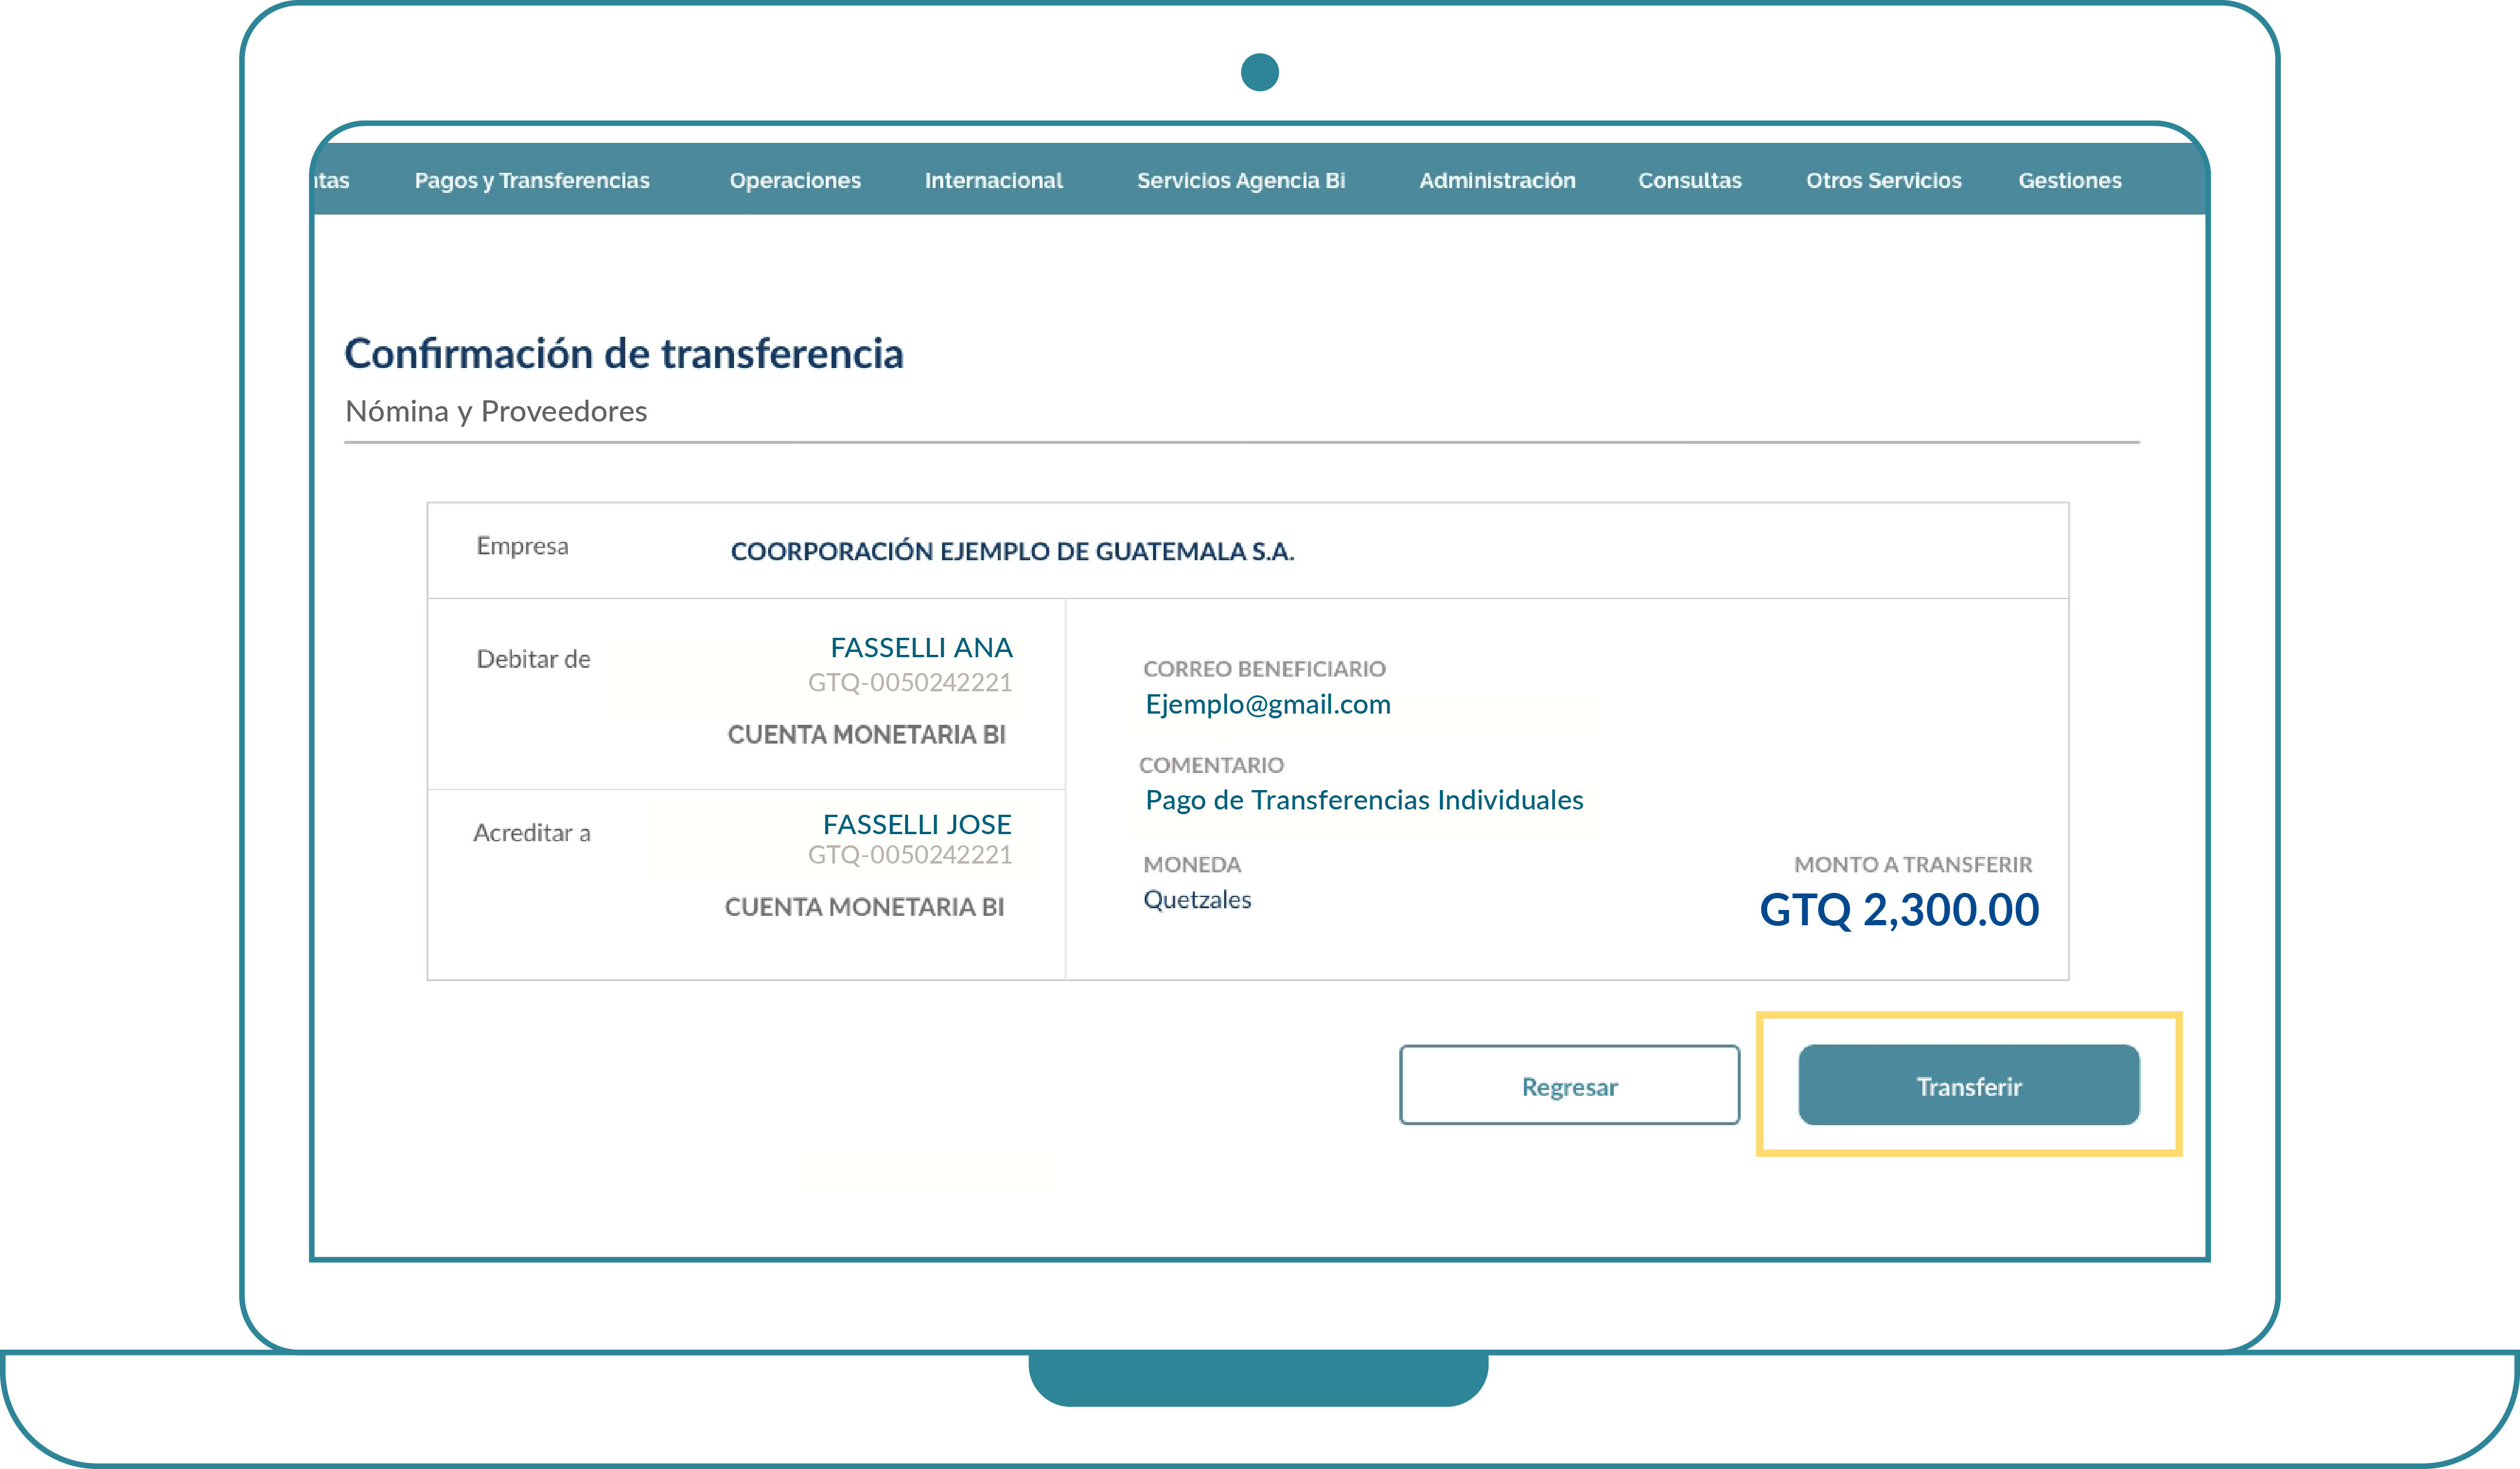This screenshot has width=2520, height=1469.
Task: Open the Gestiones menu
Action: coord(2069,180)
